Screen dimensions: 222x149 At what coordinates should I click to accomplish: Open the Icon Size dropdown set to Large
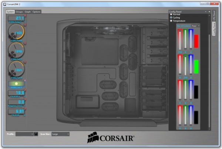pos(60,134)
